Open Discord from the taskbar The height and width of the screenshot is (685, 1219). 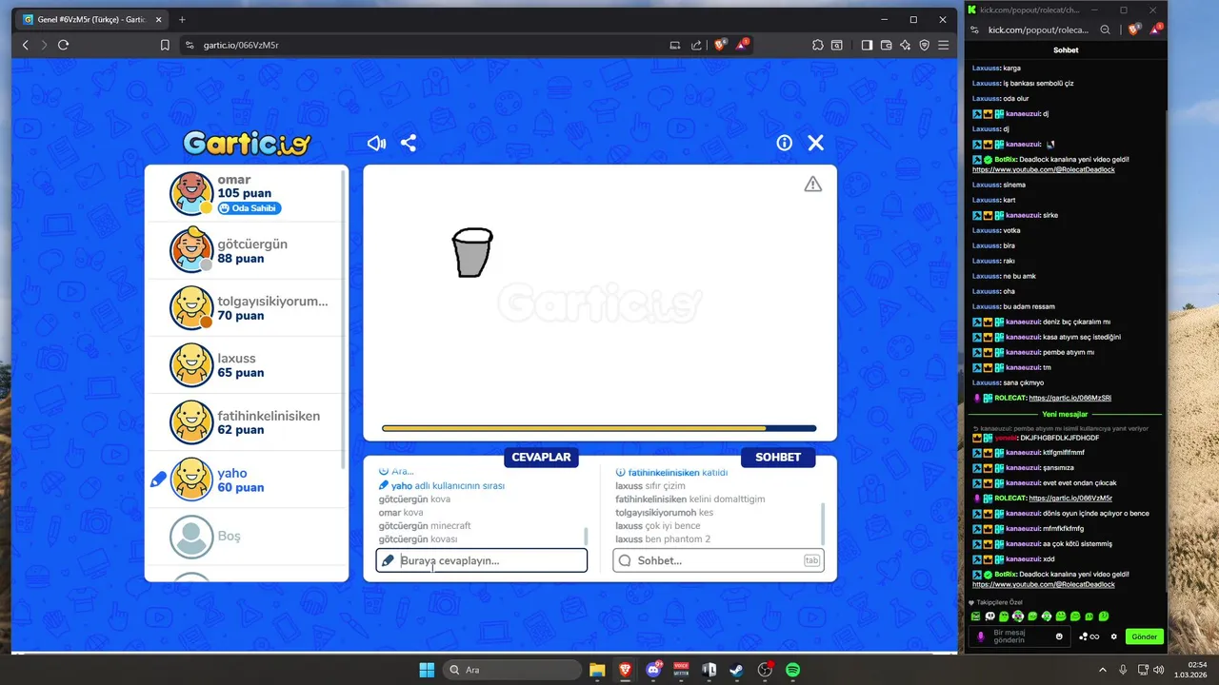[653, 670]
